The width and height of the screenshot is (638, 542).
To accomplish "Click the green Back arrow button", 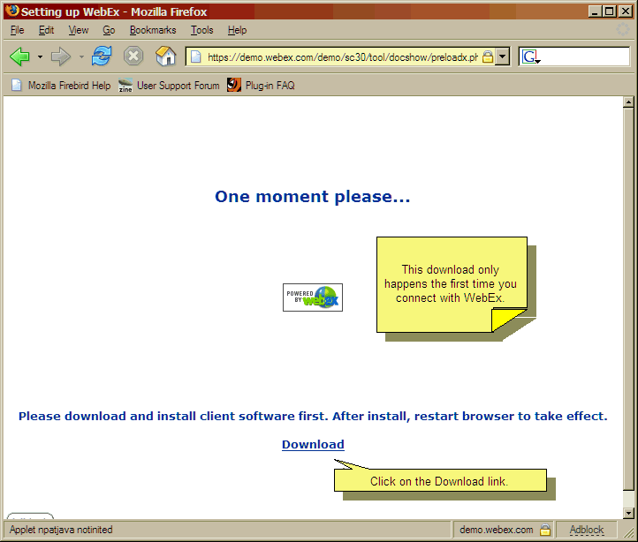I will tap(19, 56).
